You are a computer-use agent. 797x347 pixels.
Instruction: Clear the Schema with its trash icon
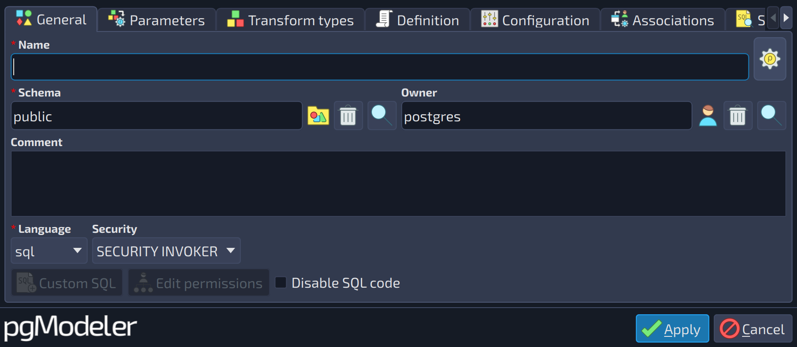348,116
